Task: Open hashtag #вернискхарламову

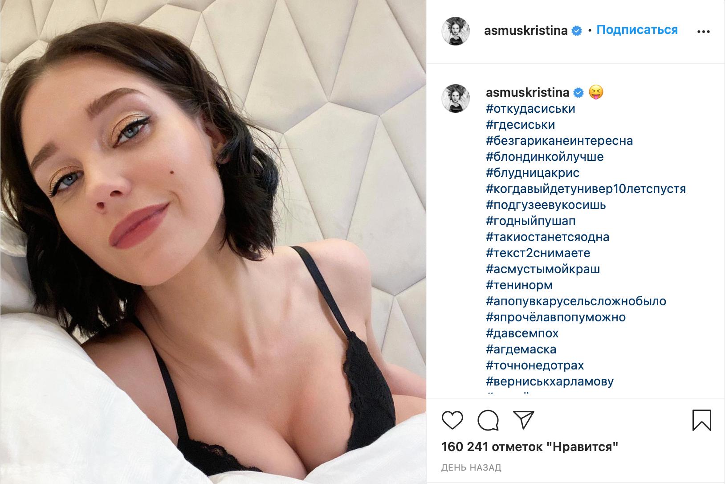Action: (x=550, y=381)
